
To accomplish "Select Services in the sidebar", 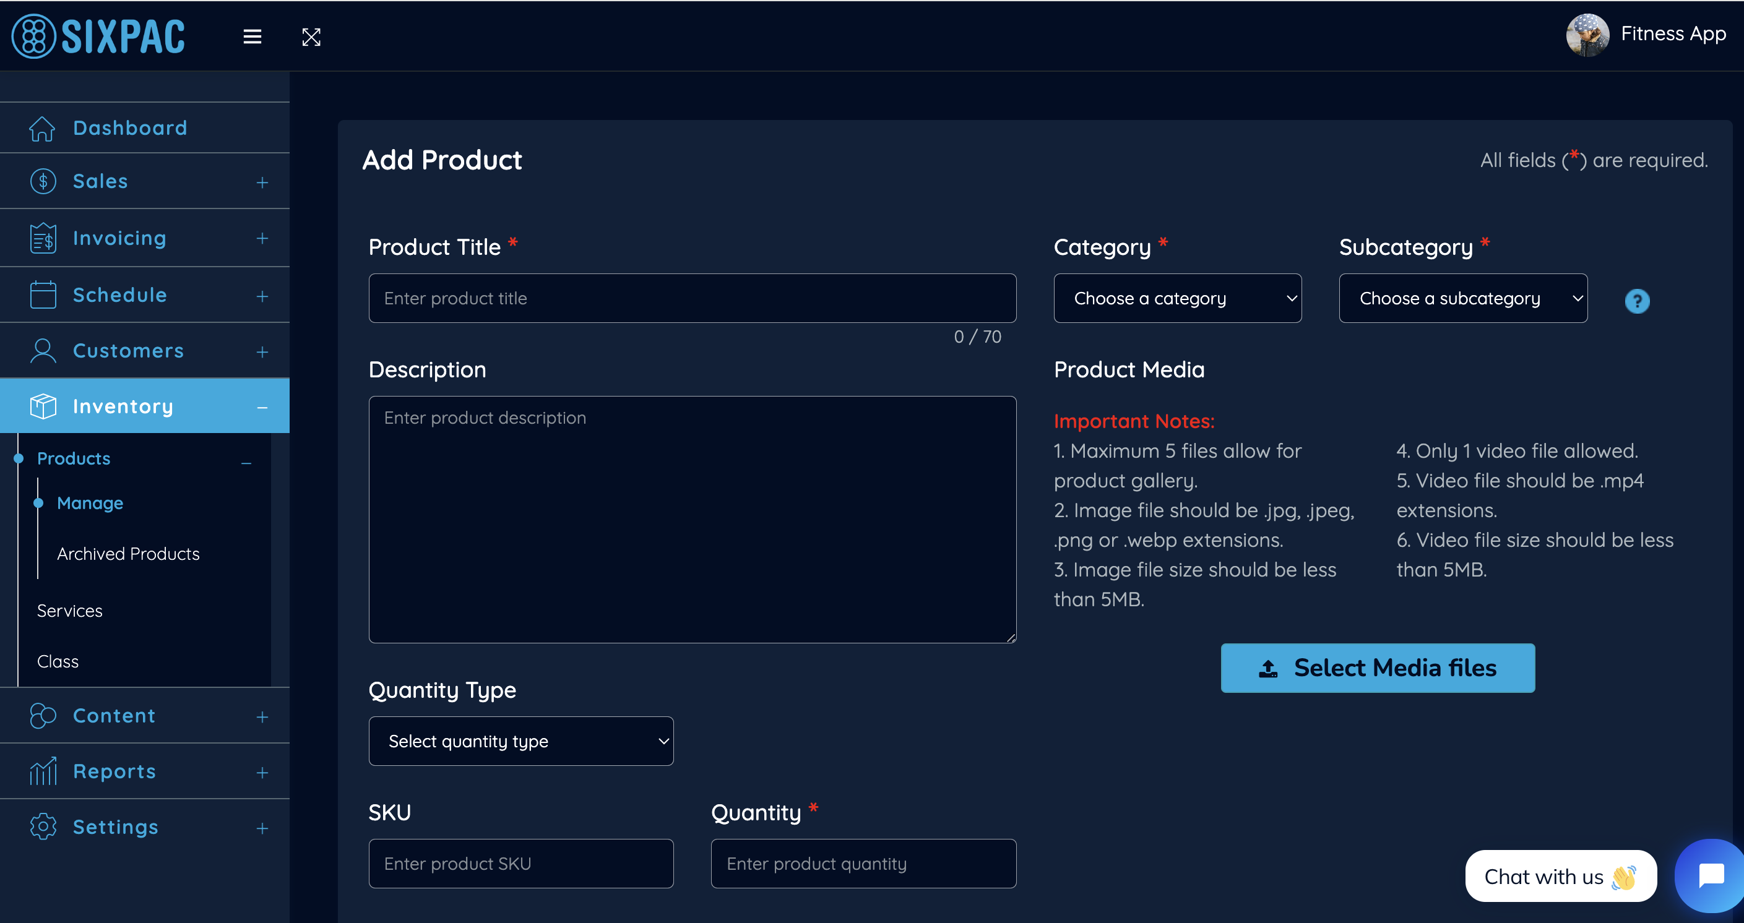I will (69, 611).
